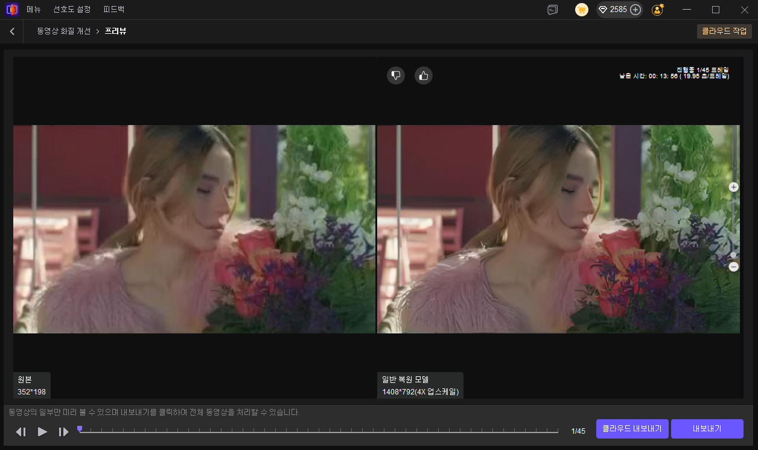Click the original 원본 preview image
758x450 pixels.
[x=194, y=229]
